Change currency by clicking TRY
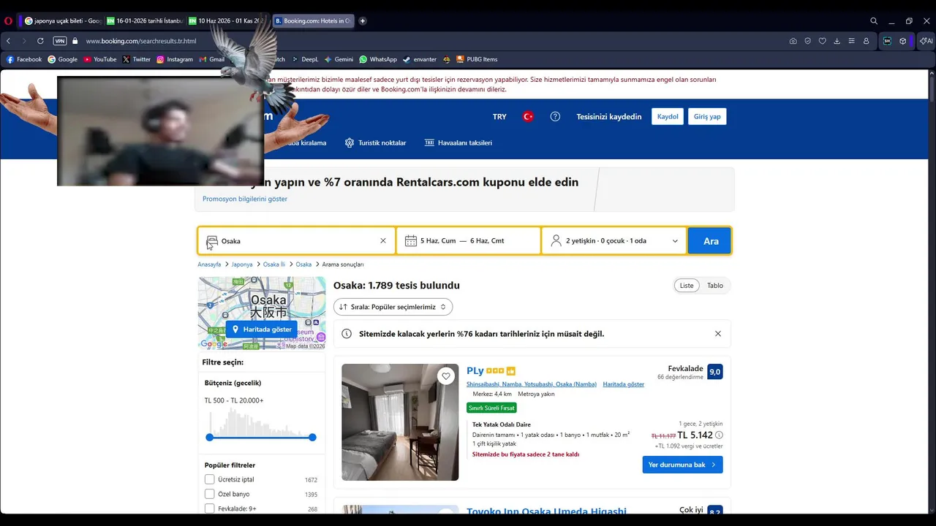936x526 pixels. (x=499, y=116)
